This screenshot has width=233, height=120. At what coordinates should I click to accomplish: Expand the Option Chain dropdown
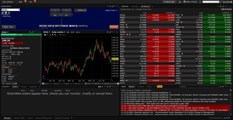tap(111, 10)
